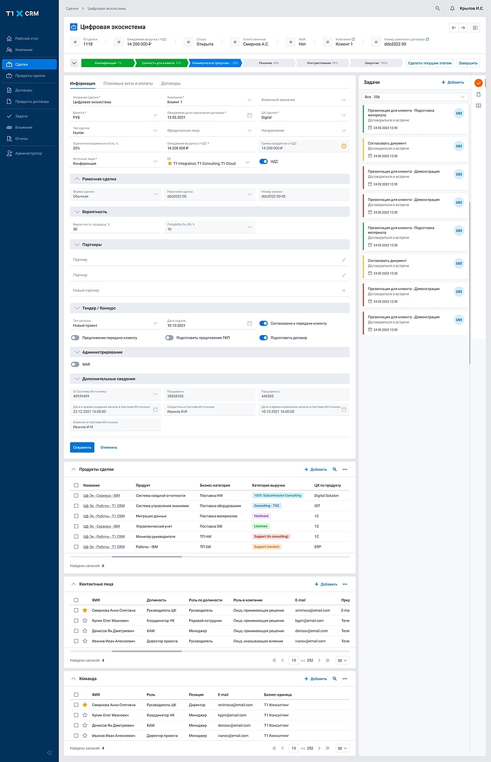The image size is (491, 762).
Task: Click the Сохранить button
Action: tap(82, 447)
